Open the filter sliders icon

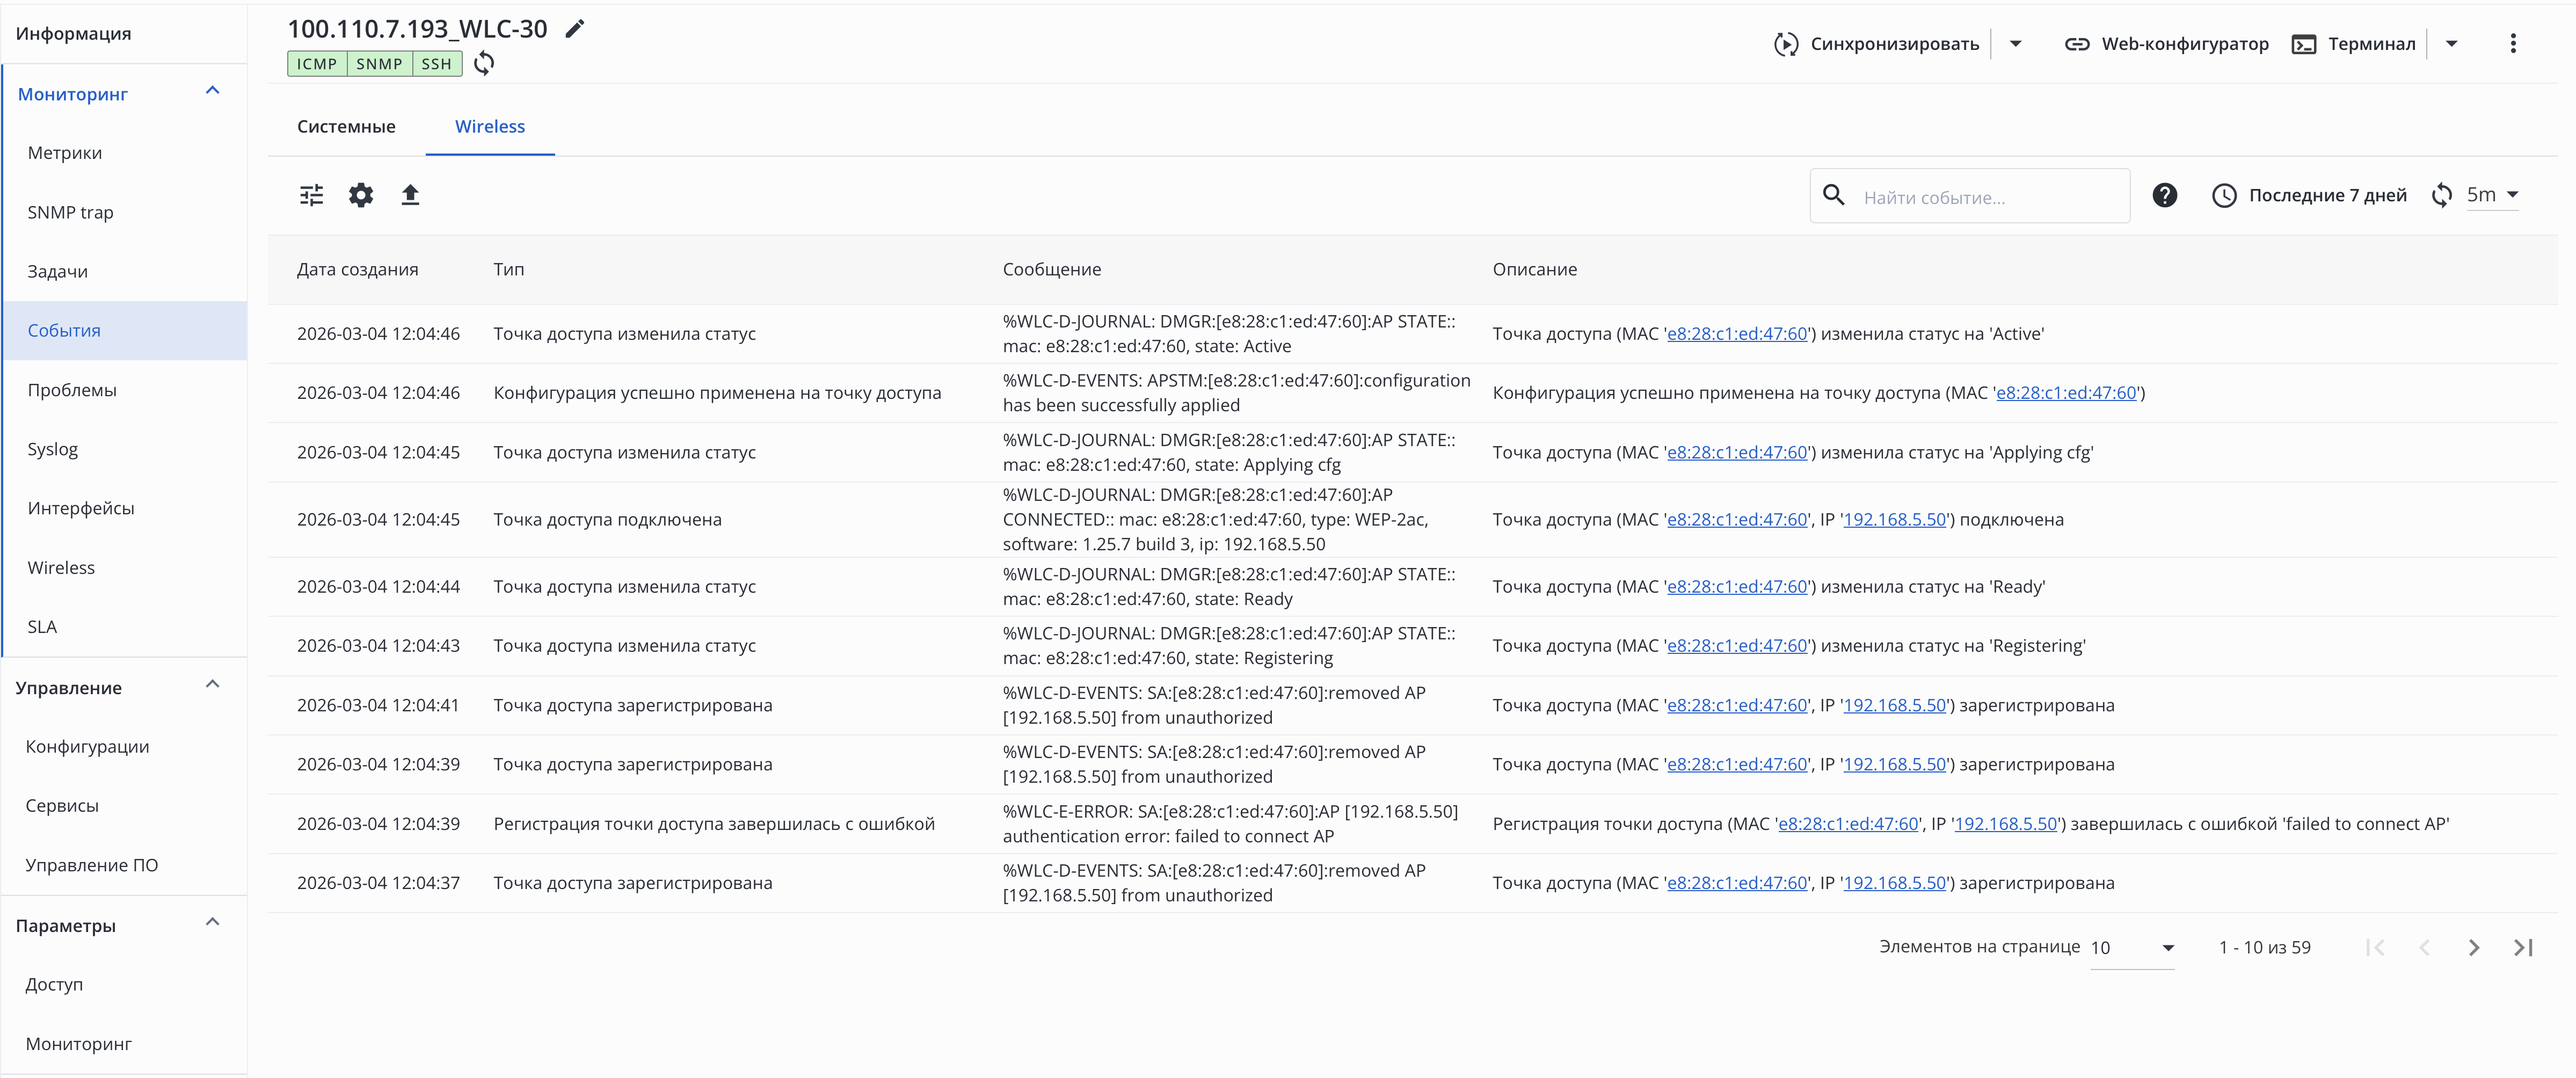pos(312,195)
